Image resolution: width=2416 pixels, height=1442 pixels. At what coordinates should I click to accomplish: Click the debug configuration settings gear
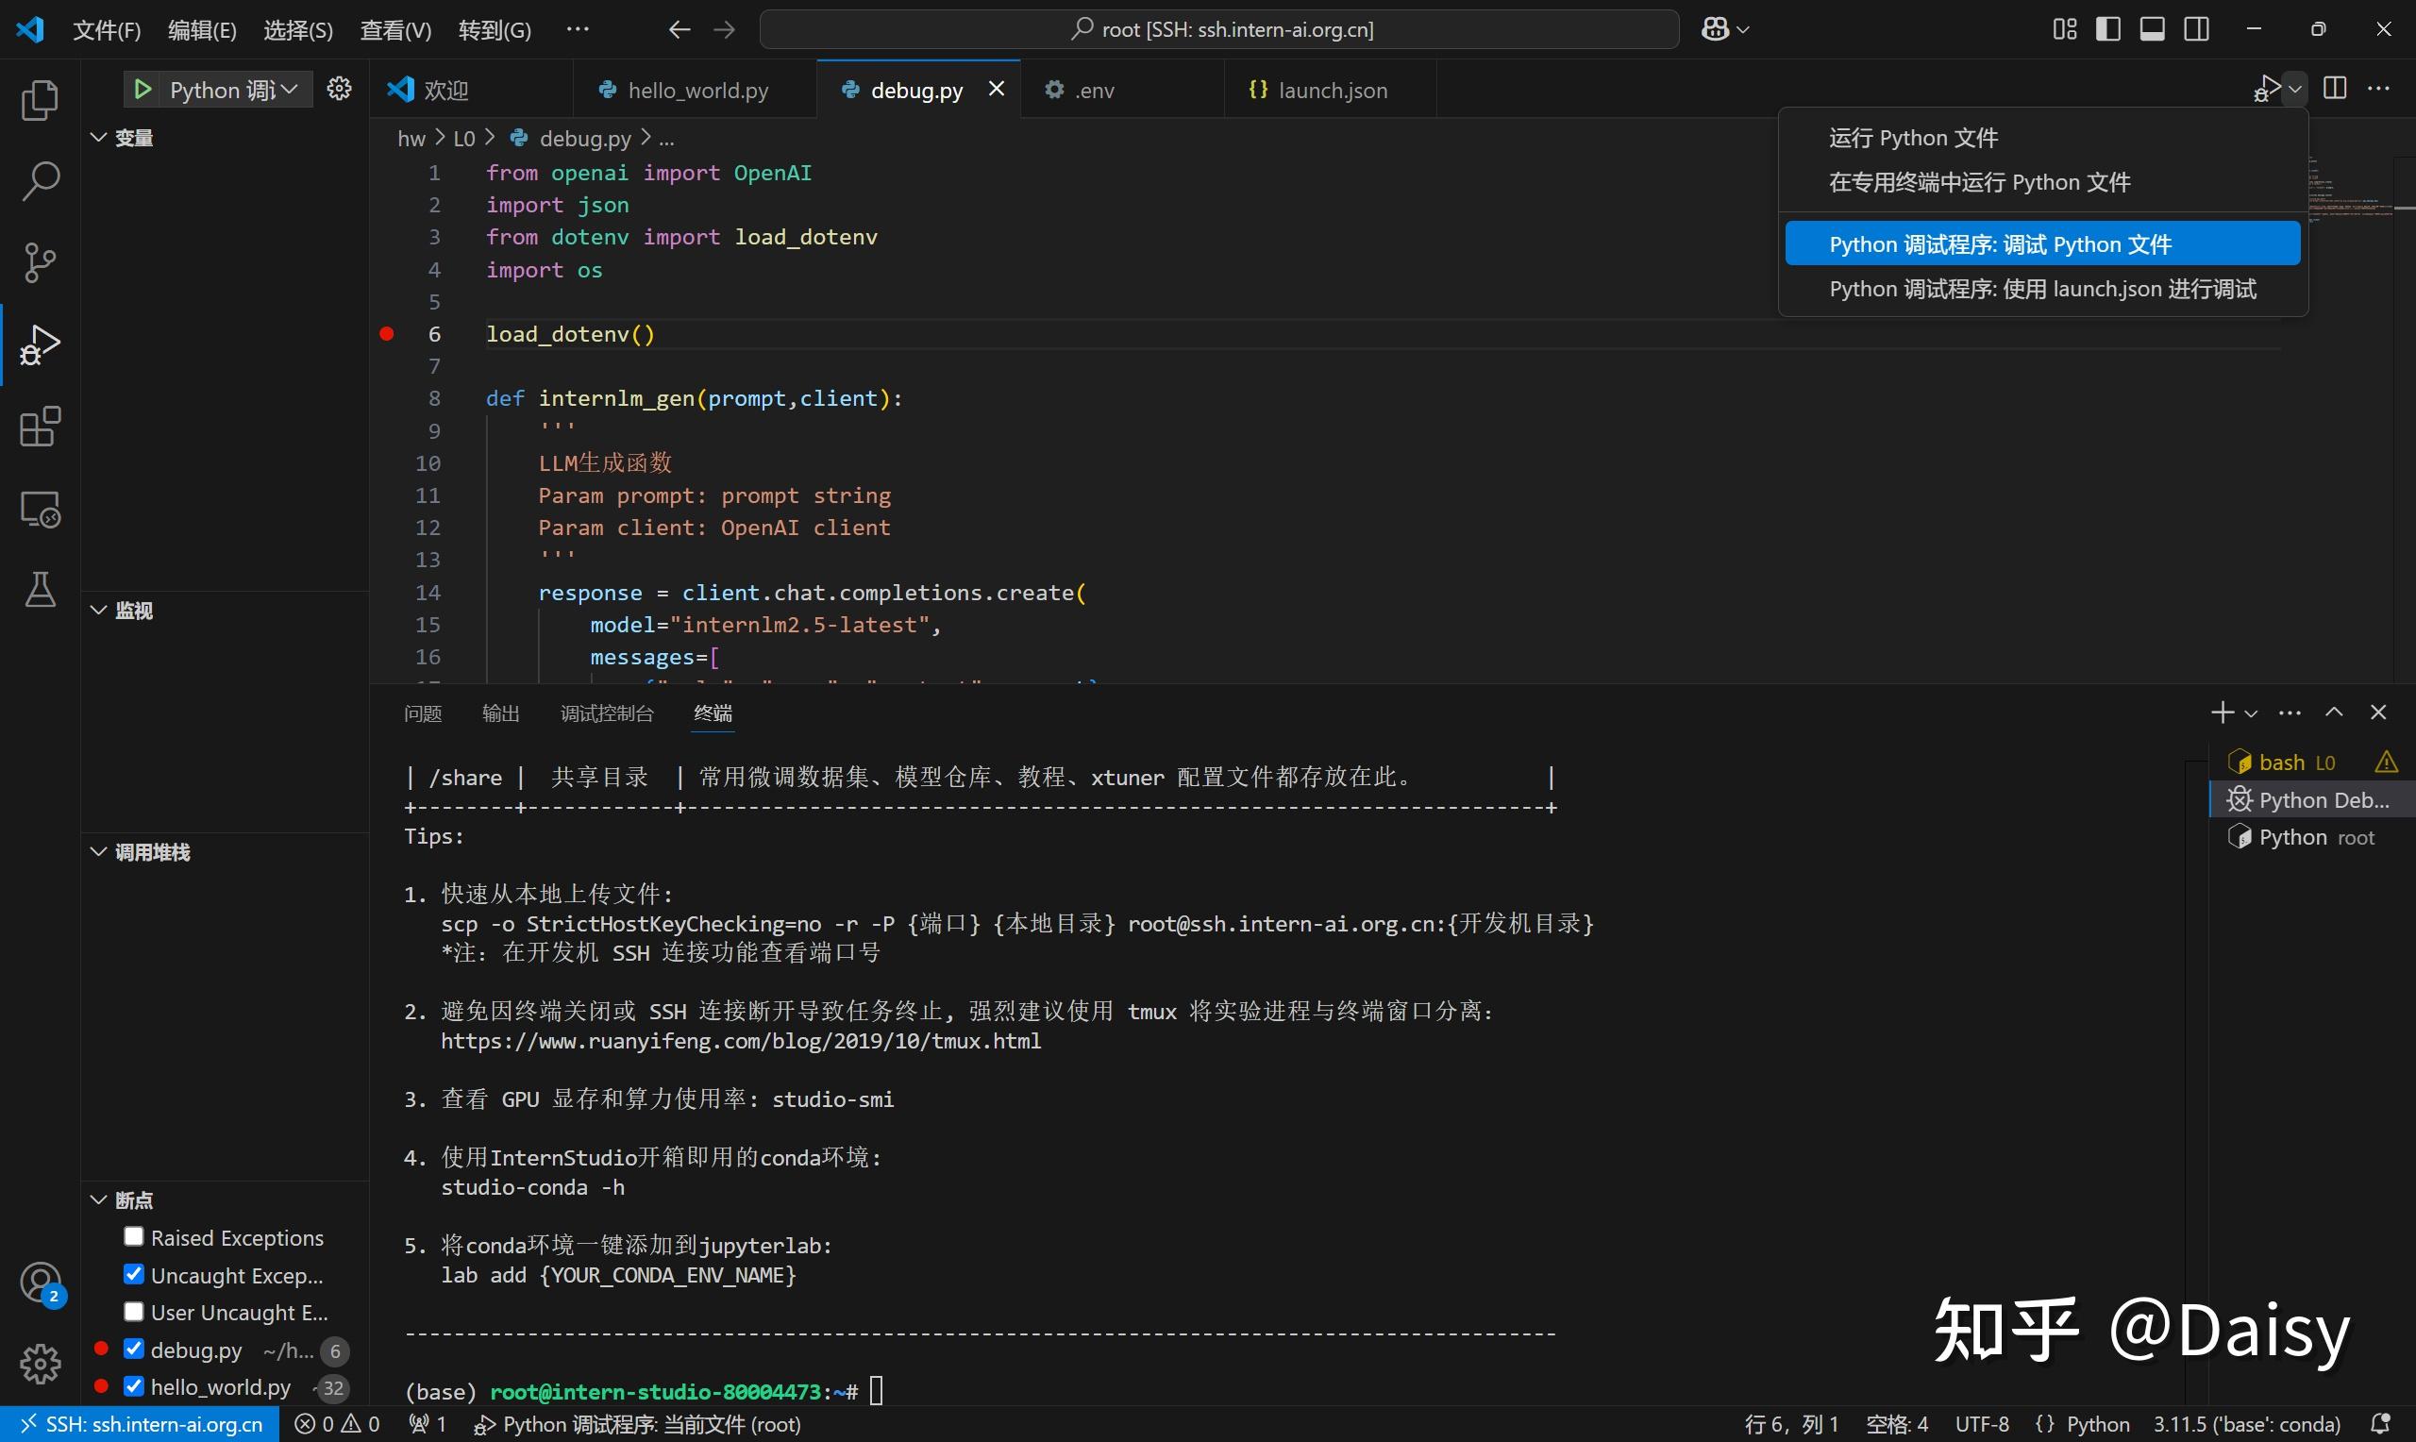pyautogui.click(x=338, y=89)
